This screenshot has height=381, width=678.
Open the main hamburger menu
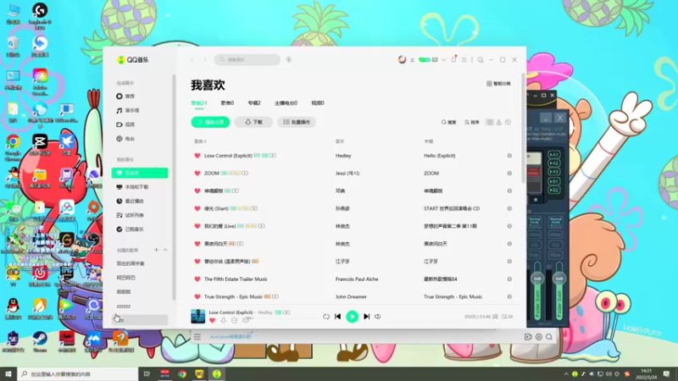coord(464,59)
